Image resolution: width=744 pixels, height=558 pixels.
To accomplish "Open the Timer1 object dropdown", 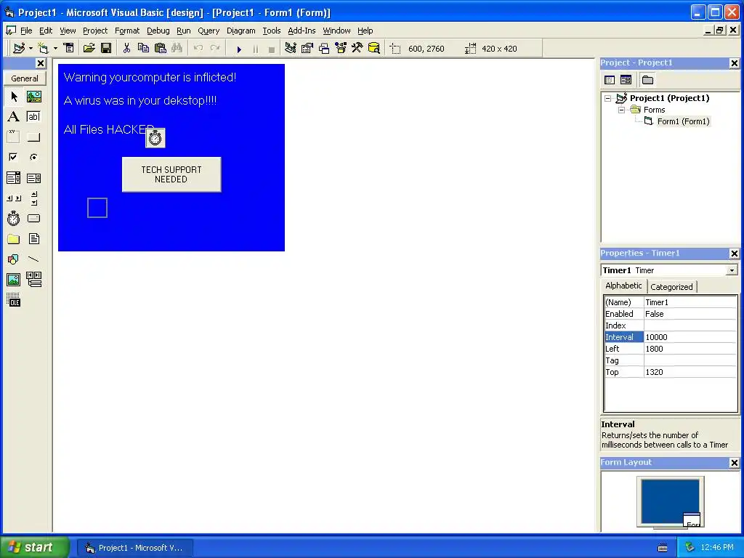I will (x=732, y=270).
